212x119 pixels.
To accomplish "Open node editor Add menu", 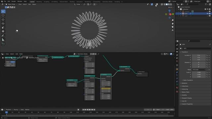I will 17,54.
